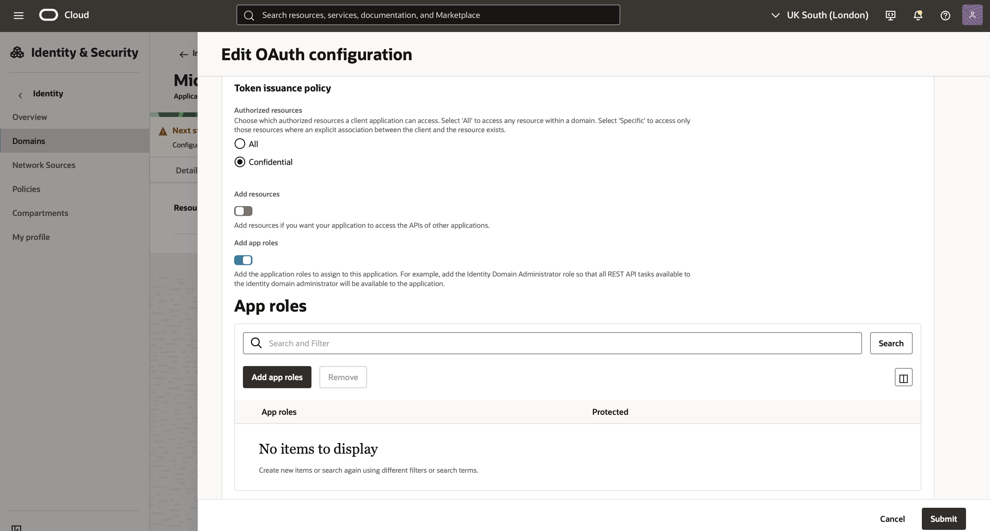
Task: Click the Oracle Cloud logo
Action: pos(48,15)
